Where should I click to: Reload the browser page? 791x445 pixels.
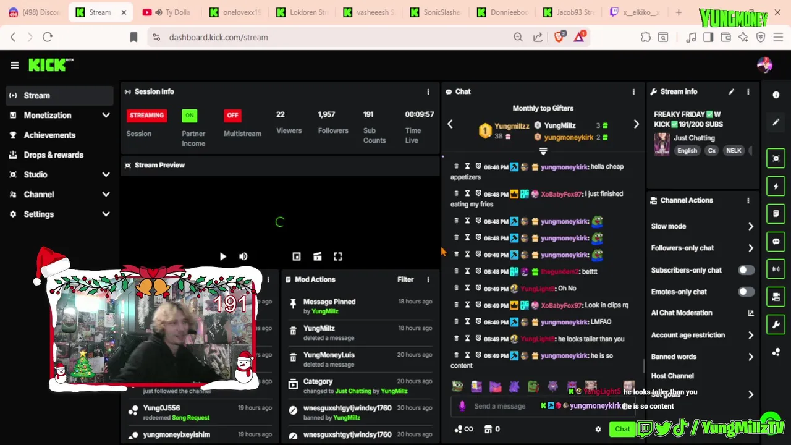48,37
